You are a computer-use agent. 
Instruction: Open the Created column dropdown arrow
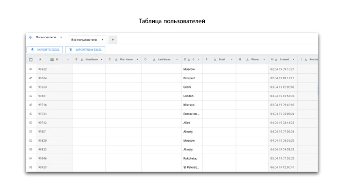click(293, 60)
